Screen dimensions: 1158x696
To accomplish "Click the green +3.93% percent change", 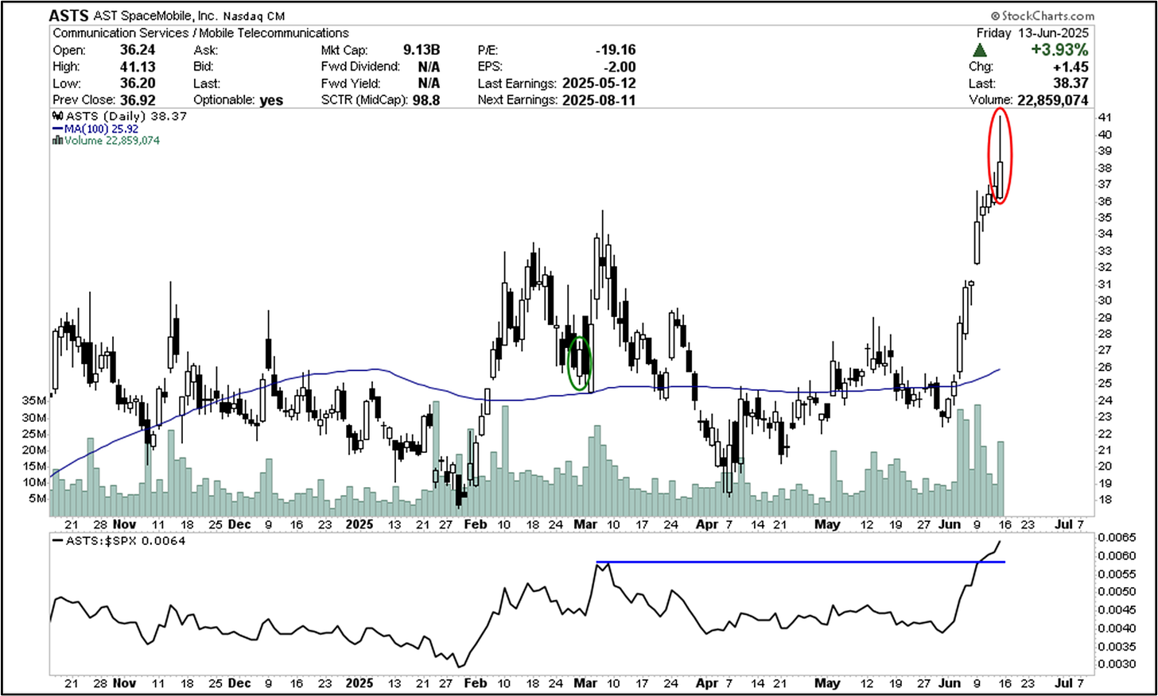I will (x=1059, y=50).
